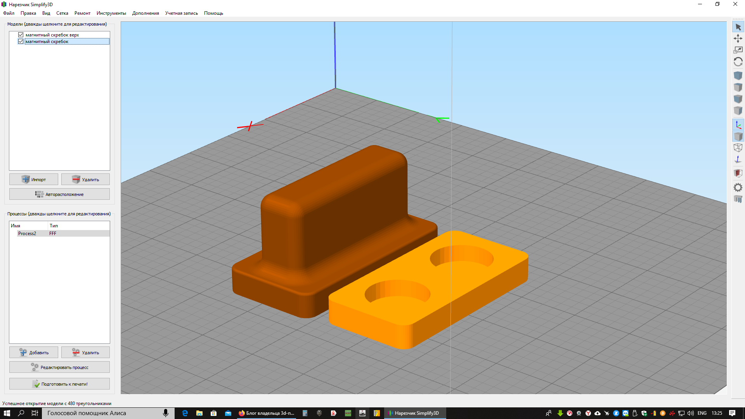Open the Дополнения menu
745x419 pixels.
pos(146,13)
